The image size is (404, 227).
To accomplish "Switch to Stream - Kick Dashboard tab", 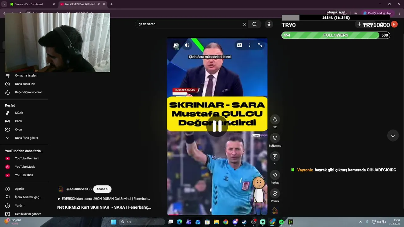I will (33, 4).
